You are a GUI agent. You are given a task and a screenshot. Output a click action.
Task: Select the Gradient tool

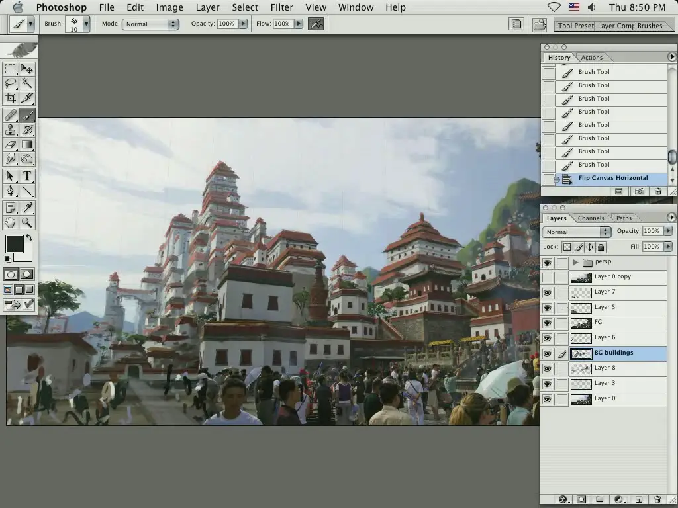coord(26,145)
